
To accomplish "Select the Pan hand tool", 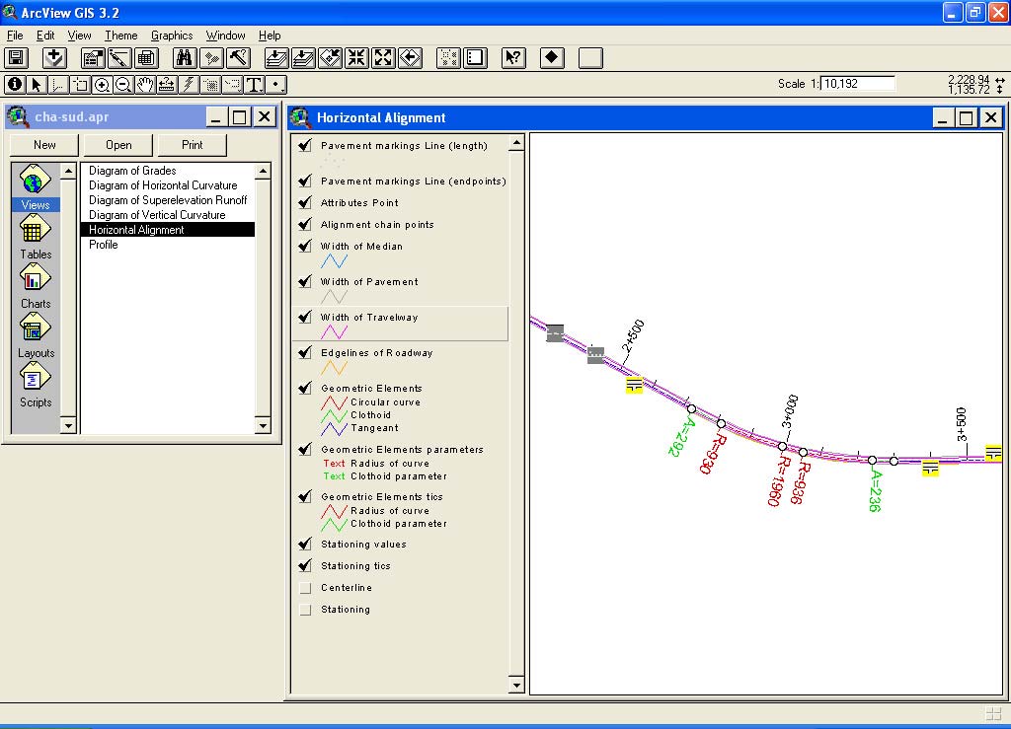I will (145, 85).
